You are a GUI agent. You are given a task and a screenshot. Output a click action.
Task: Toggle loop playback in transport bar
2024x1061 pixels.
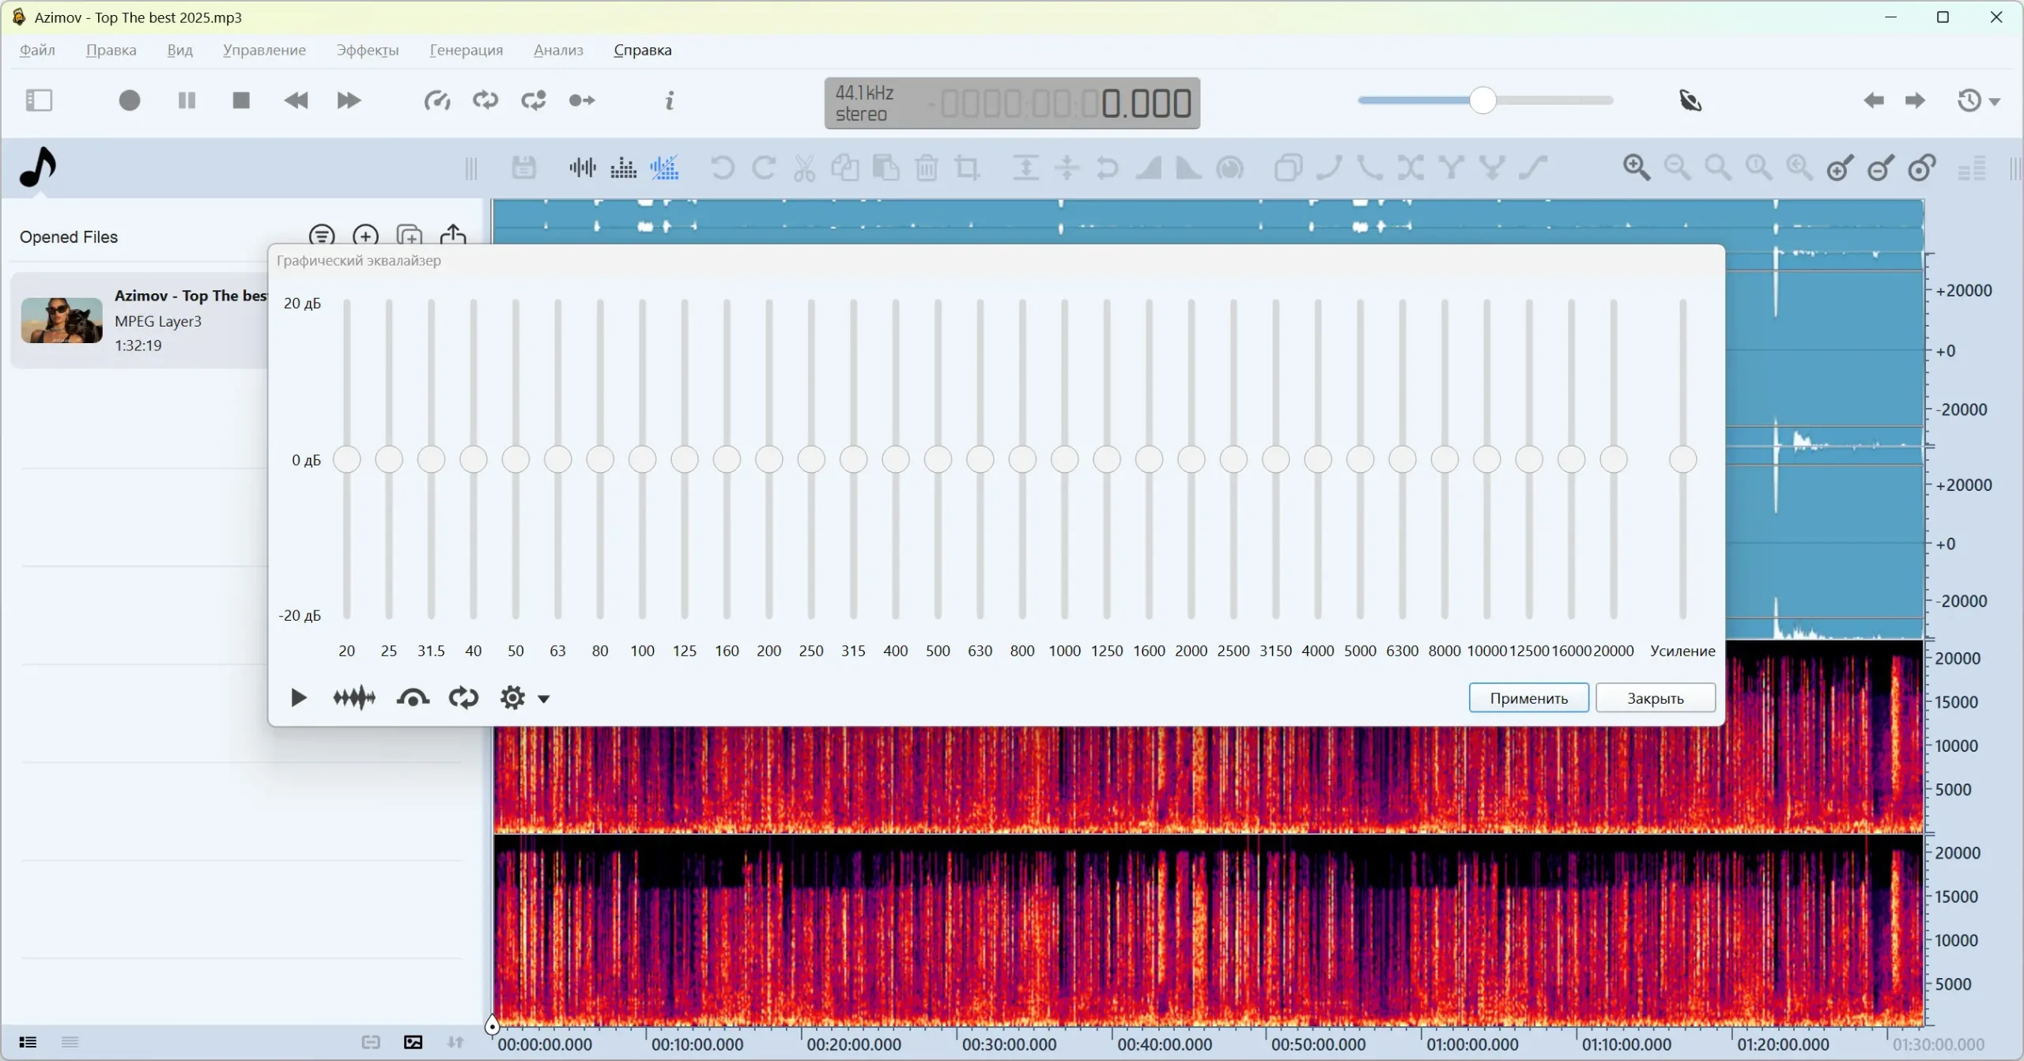485,100
